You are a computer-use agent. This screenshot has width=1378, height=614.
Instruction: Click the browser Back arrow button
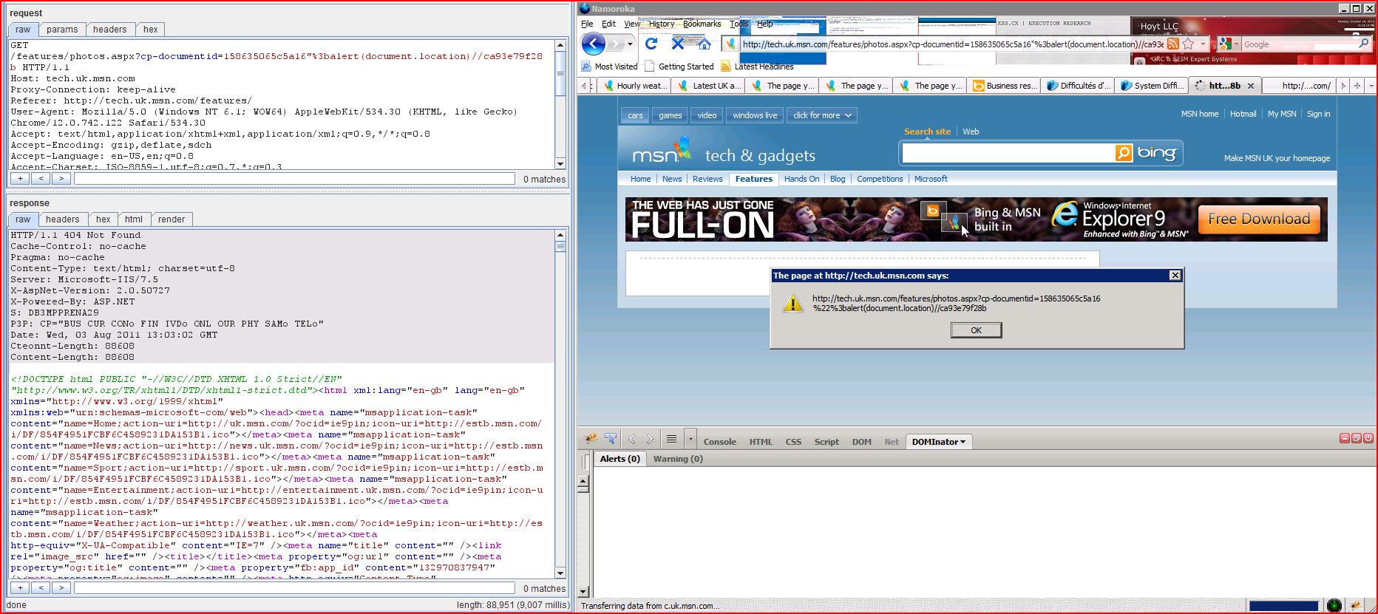pyautogui.click(x=594, y=44)
